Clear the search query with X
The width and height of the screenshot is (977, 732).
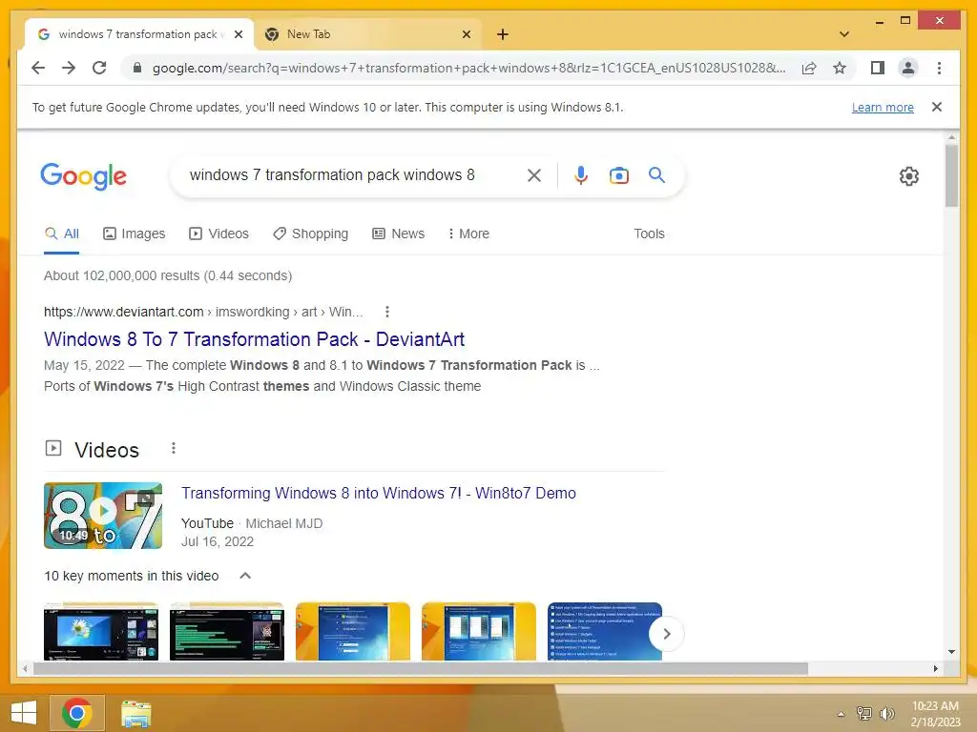click(x=534, y=175)
